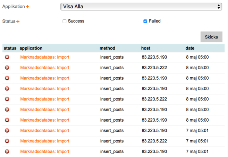Click the error icon in the last row
This screenshot has width=228, height=157.
7,151
